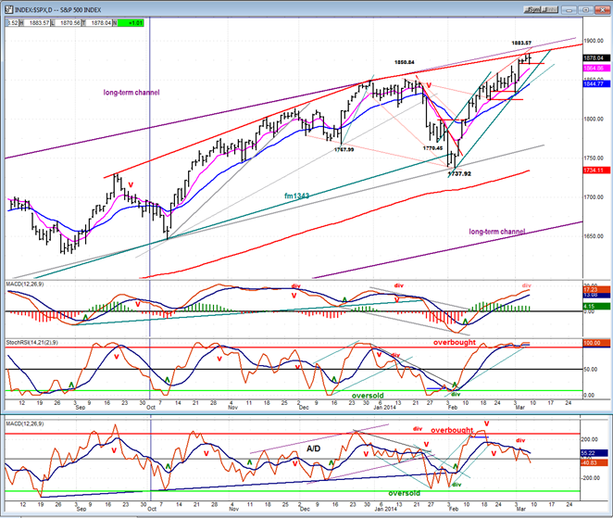Click the green 'div' marker in StochRSI panel

point(456,393)
